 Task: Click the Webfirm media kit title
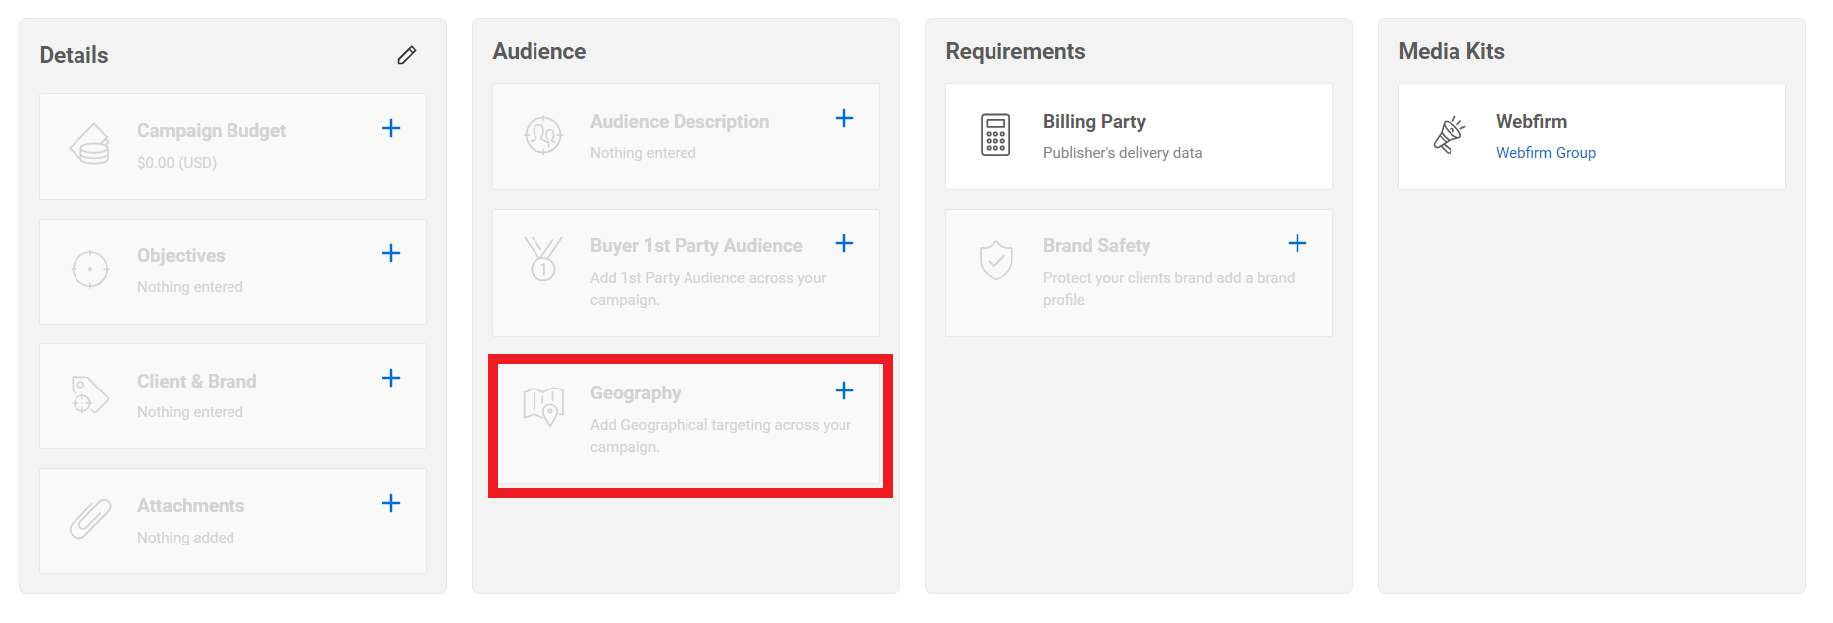click(1531, 122)
